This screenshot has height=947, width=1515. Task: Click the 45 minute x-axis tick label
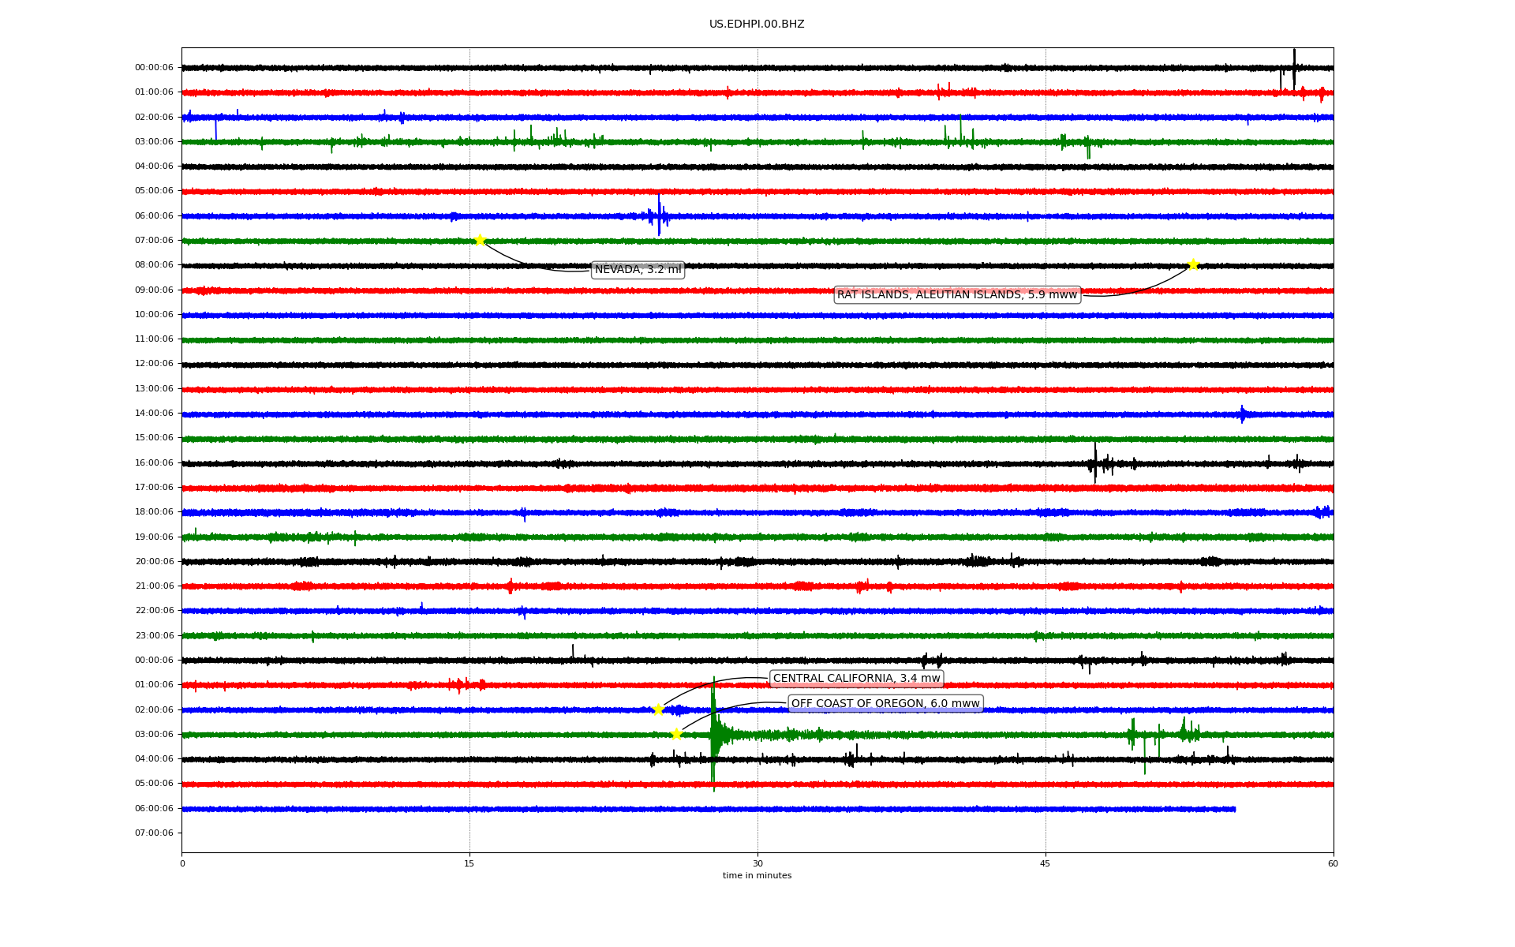[1045, 863]
